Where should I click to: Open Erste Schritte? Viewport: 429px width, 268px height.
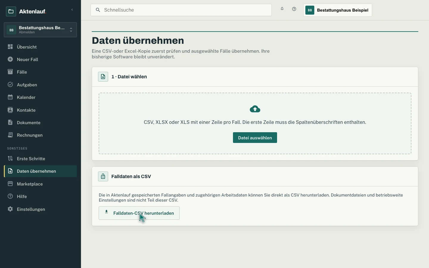[x=40, y=158]
